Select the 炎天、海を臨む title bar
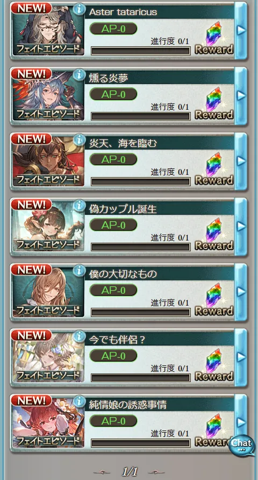Image resolution: width=258 pixels, height=480 pixels. click(159, 143)
